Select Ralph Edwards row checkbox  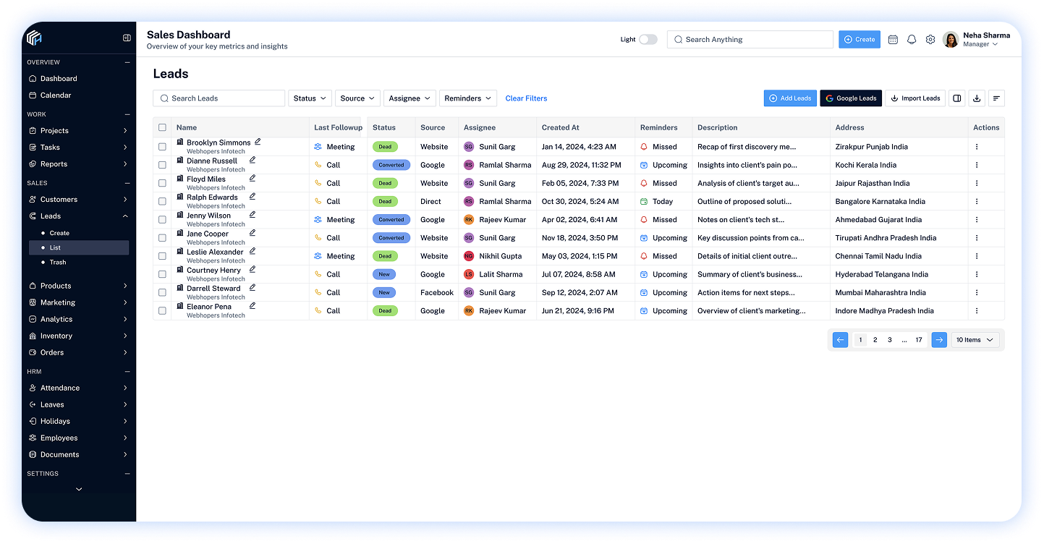tap(162, 202)
